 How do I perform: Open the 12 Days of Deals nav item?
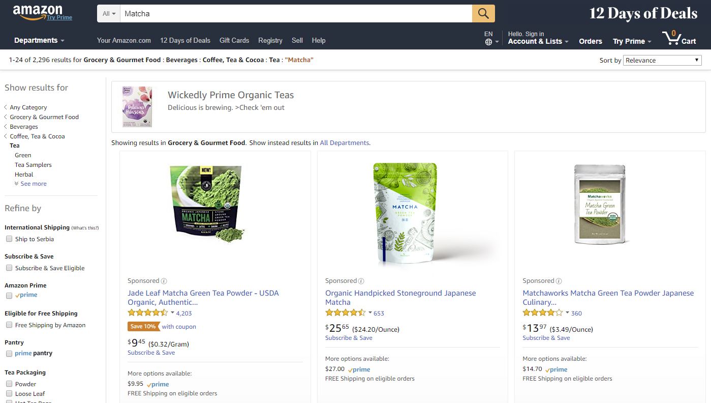185,40
